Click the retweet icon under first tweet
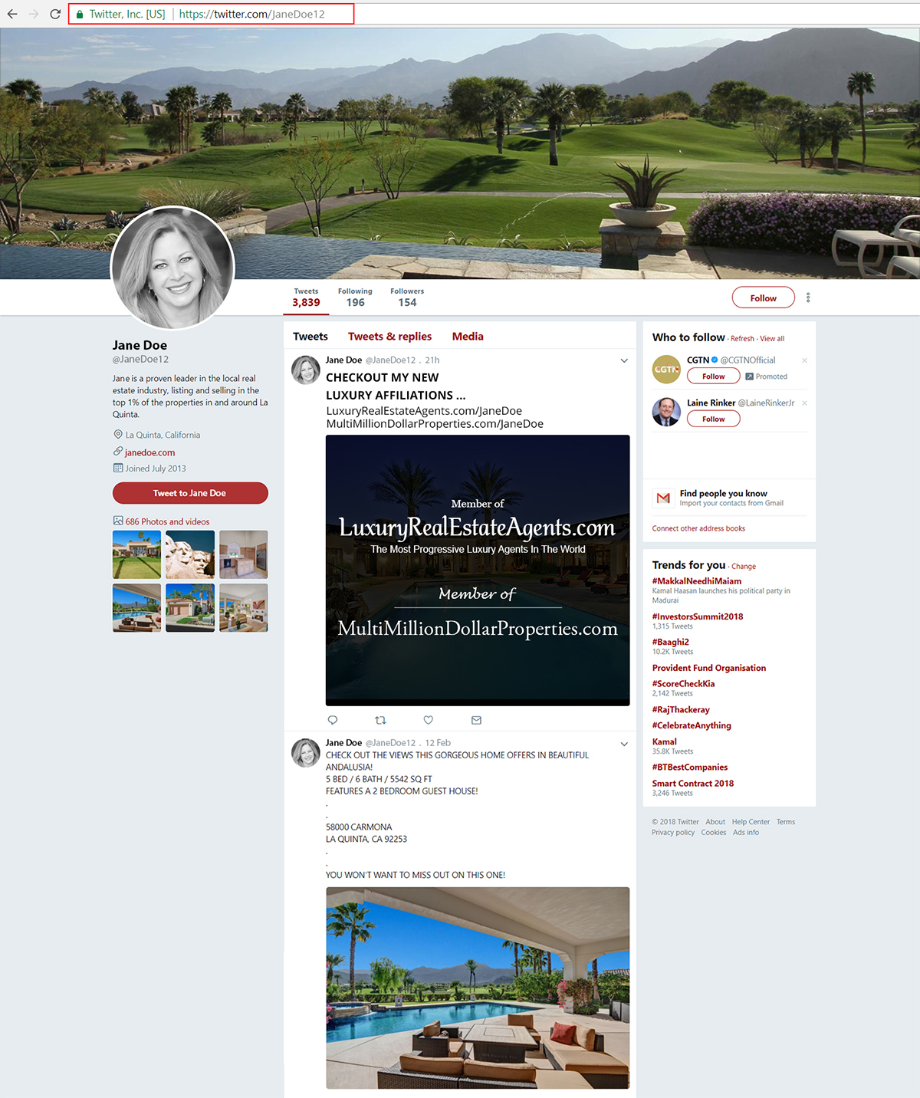 [x=380, y=720]
